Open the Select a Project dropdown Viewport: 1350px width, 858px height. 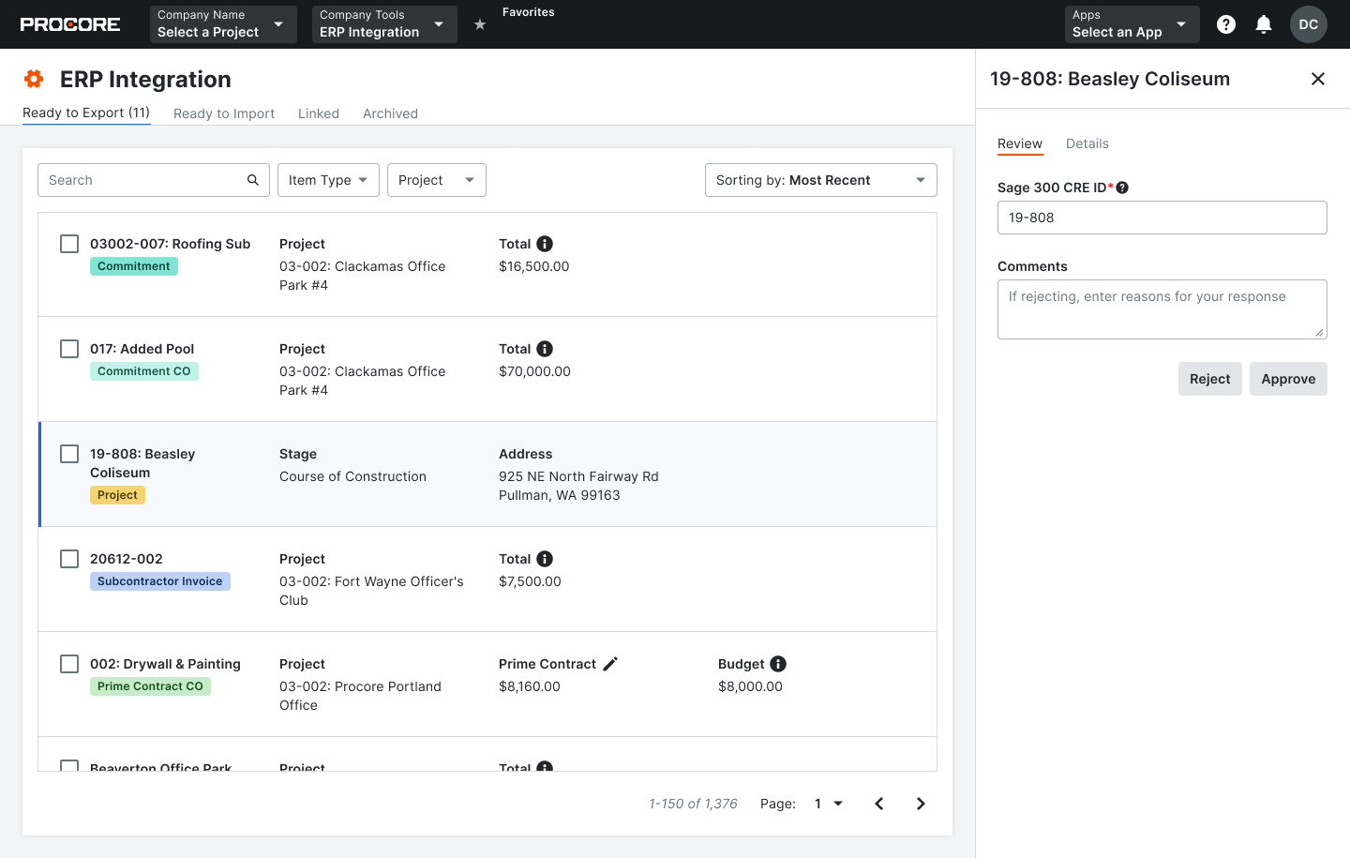click(223, 24)
